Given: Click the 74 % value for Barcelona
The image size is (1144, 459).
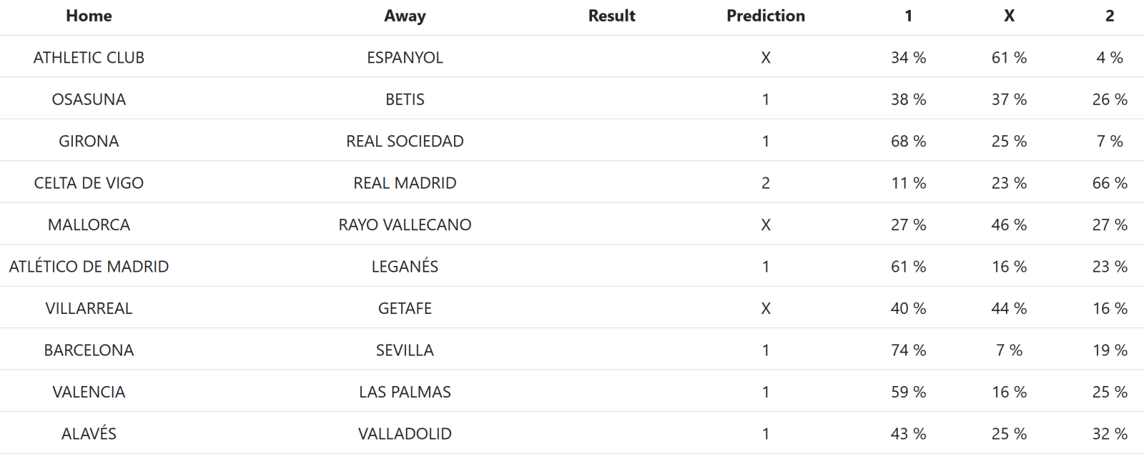Looking at the screenshot, I should pyautogui.click(x=908, y=350).
